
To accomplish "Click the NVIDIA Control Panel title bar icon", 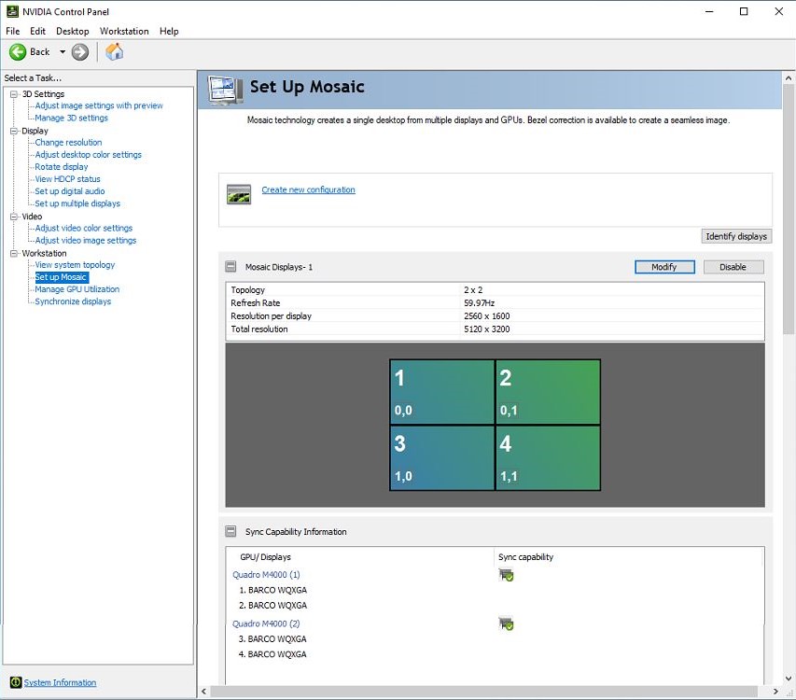I will [12, 11].
